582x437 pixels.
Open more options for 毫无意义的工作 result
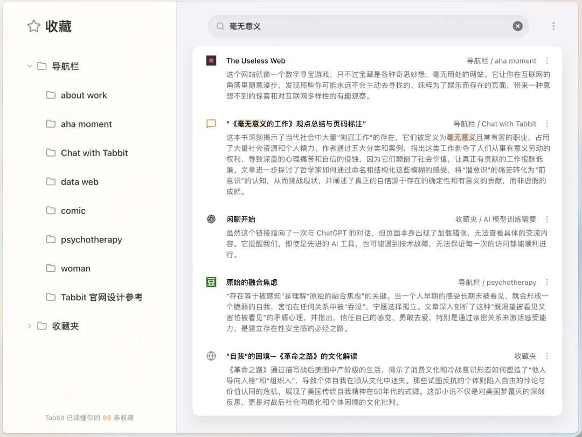pos(547,124)
